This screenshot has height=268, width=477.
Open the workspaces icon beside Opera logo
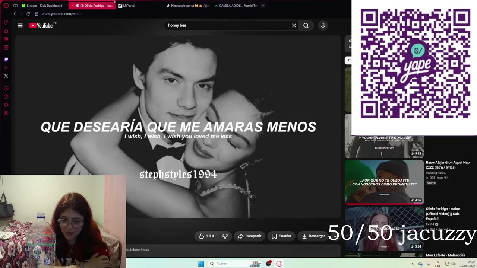click(15, 6)
